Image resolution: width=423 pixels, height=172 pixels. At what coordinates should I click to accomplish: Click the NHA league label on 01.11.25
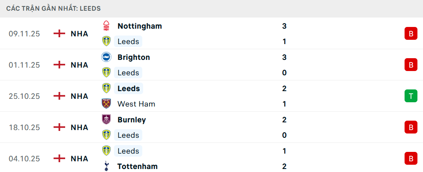click(79, 65)
